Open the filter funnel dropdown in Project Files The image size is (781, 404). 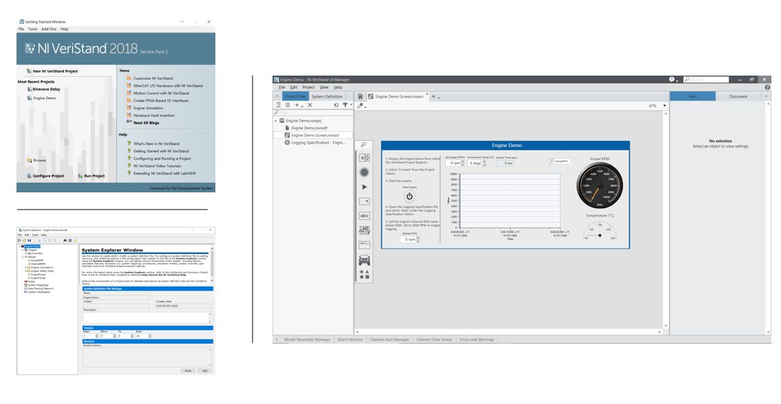click(x=347, y=105)
